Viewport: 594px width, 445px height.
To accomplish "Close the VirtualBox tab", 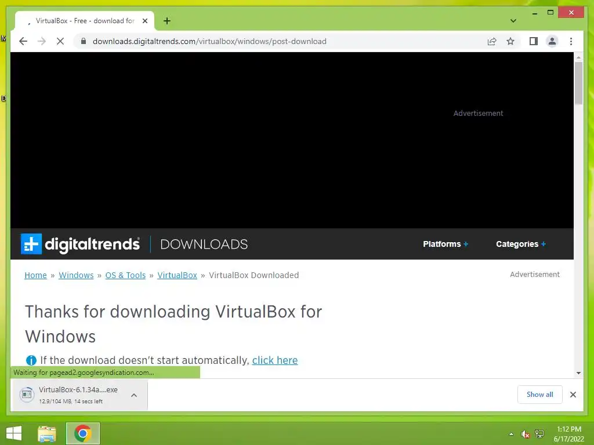I will 144,21.
